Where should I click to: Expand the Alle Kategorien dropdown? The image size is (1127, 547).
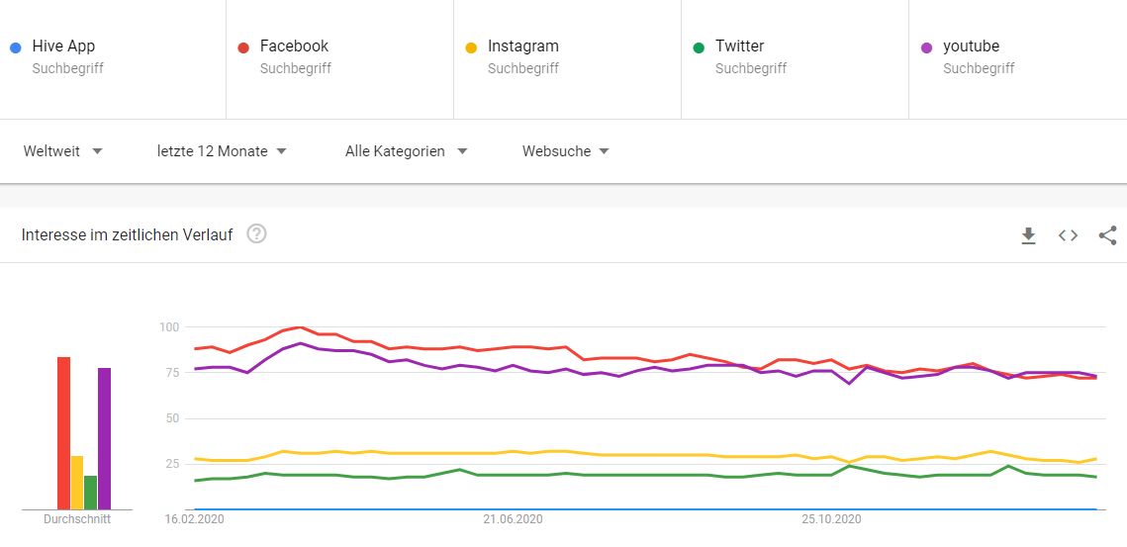click(x=406, y=151)
